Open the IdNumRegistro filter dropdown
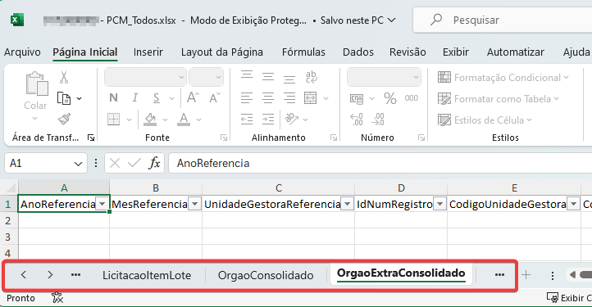 [439, 204]
